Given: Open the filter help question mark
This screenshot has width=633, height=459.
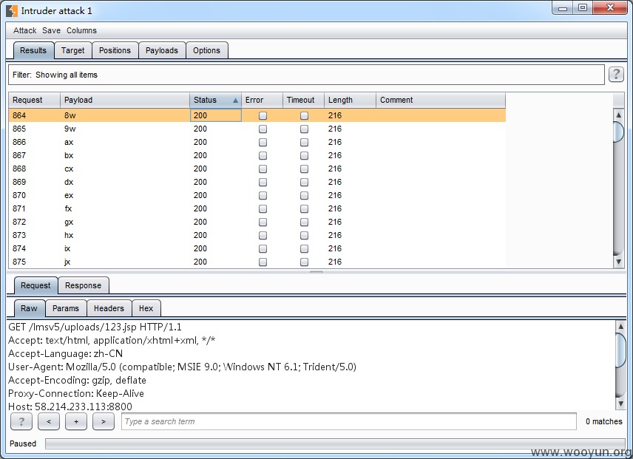Looking at the screenshot, I should point(616,74).
